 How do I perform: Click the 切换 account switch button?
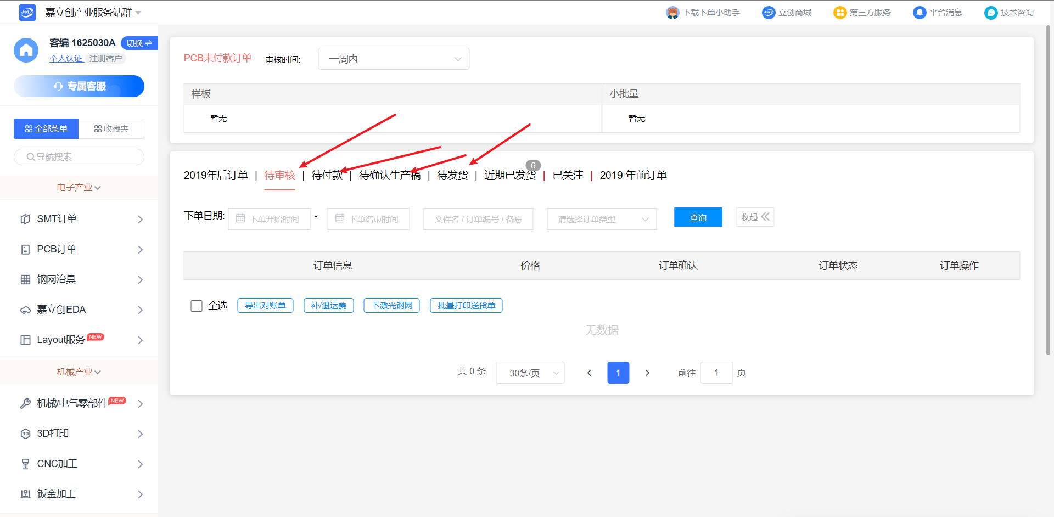click(139, 43)
